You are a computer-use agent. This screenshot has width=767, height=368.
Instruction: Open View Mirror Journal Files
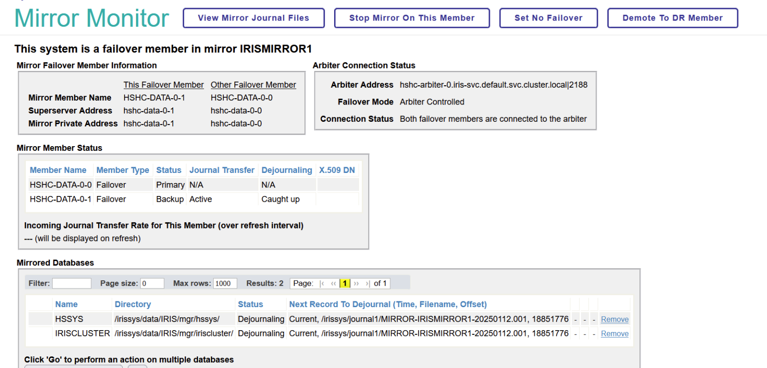click(253, 18)
